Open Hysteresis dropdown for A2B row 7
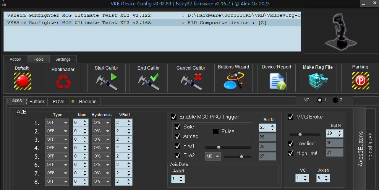This screenshot has width=379, height=190. (x=102, y=173)
